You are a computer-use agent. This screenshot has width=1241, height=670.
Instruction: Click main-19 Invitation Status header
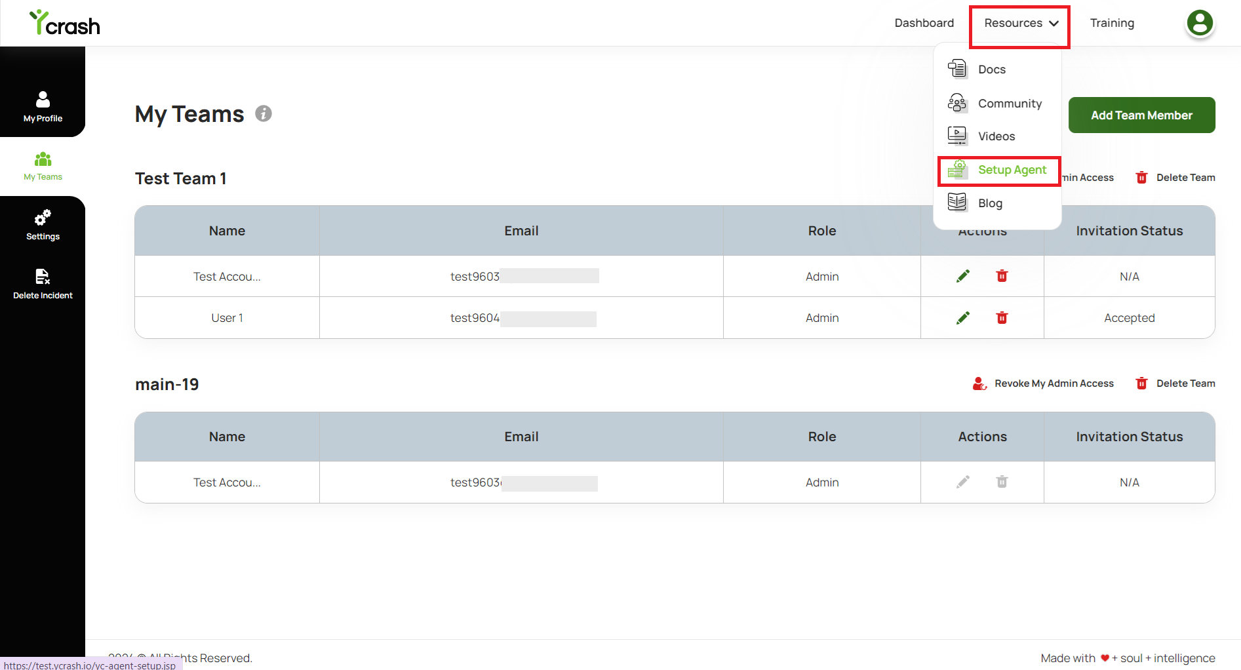click(1129, 437)
